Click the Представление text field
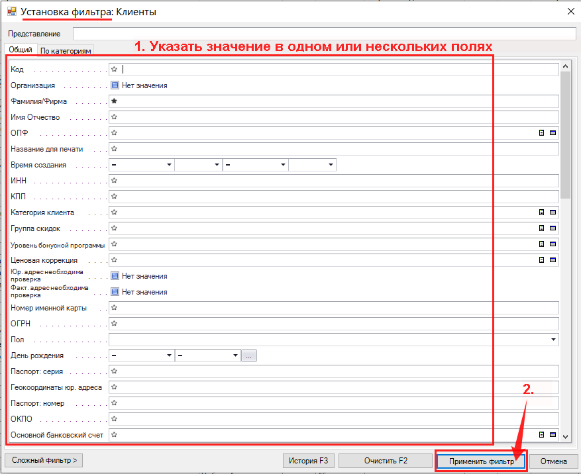The image size is (581, 474). click(x=324, y=34)
